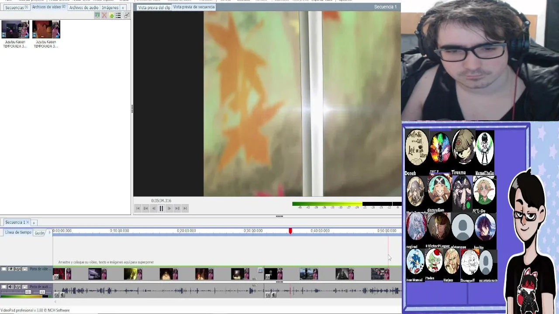Click the preview audio level meter
The image size is (559, 314).
(347, 204)
